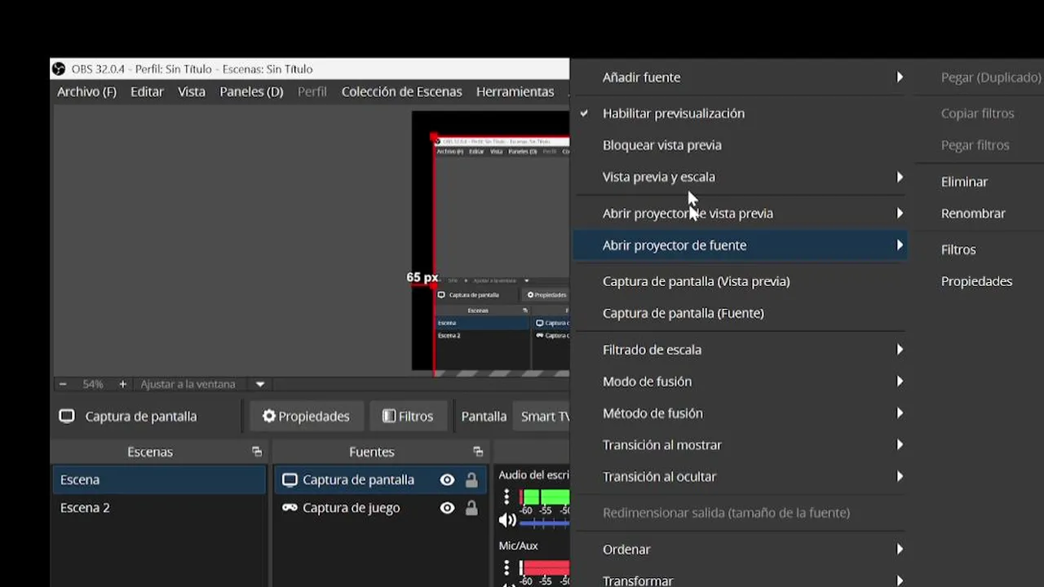1044x587 pixels.
Task: Select Escena in scenes list
Action: click(x=159, y=480)
